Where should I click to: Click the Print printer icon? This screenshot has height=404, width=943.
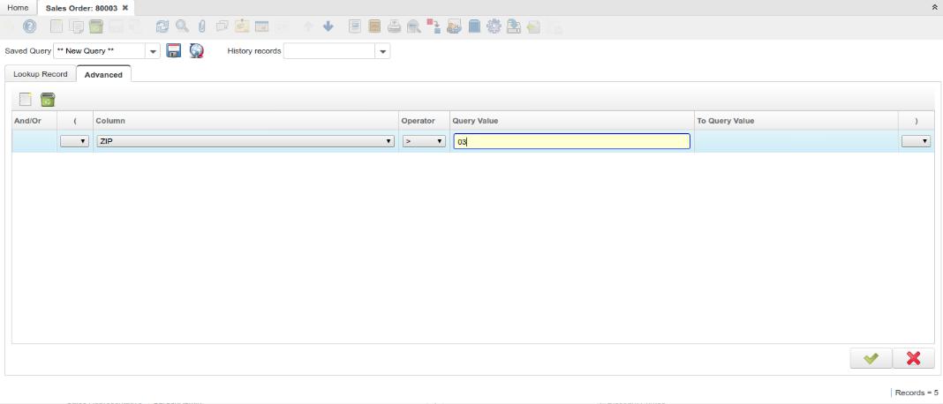[394, 27]
